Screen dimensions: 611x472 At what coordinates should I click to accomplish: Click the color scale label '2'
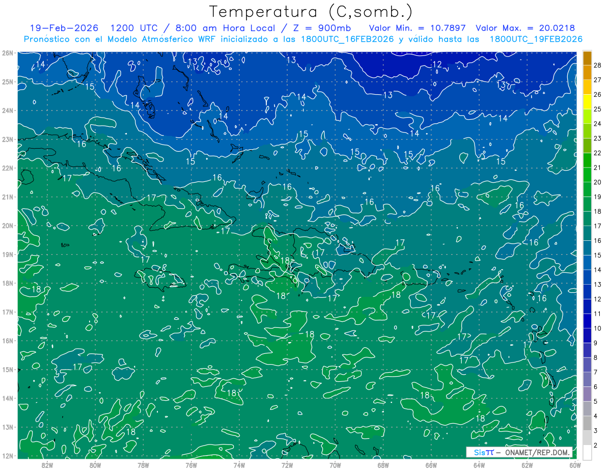596,445
